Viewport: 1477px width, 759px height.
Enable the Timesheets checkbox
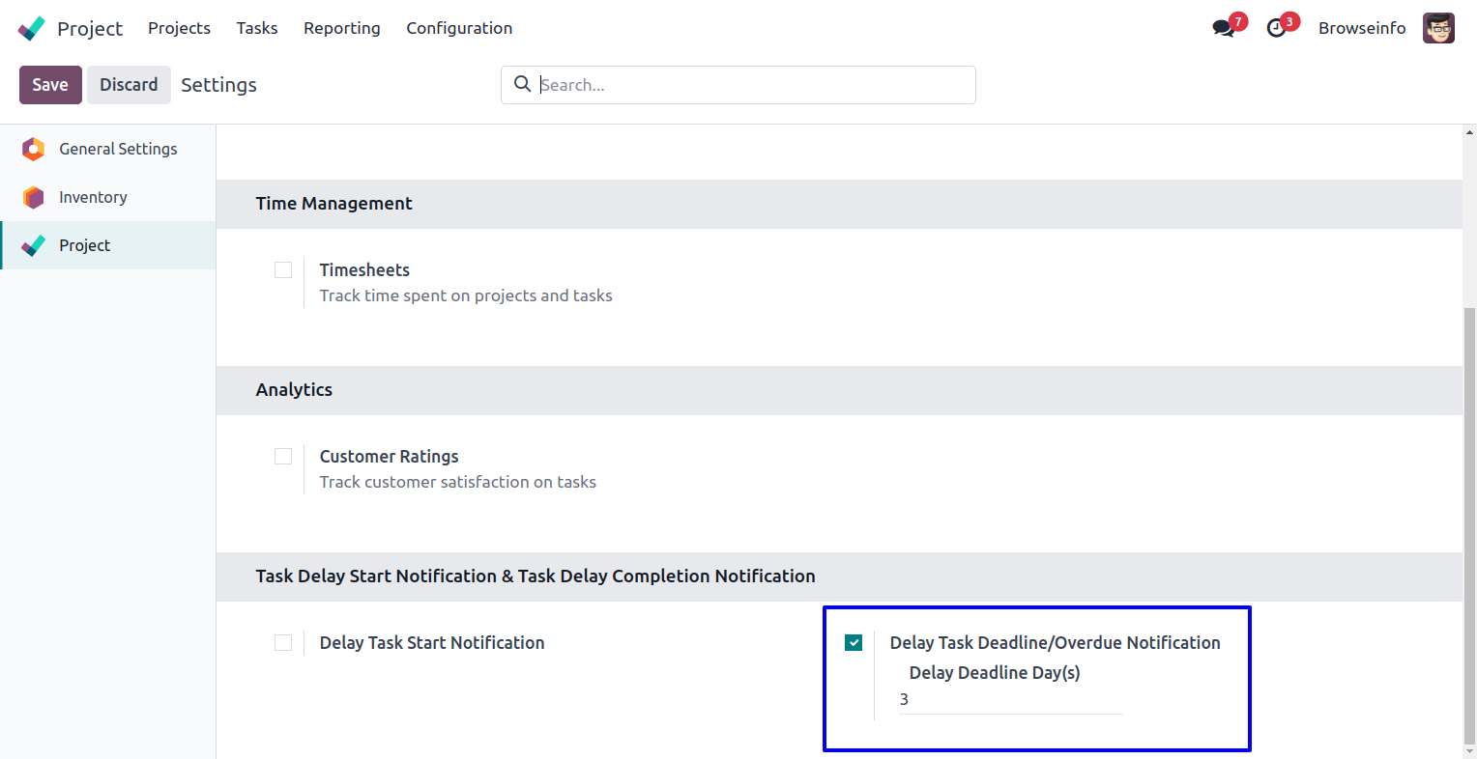283,270
